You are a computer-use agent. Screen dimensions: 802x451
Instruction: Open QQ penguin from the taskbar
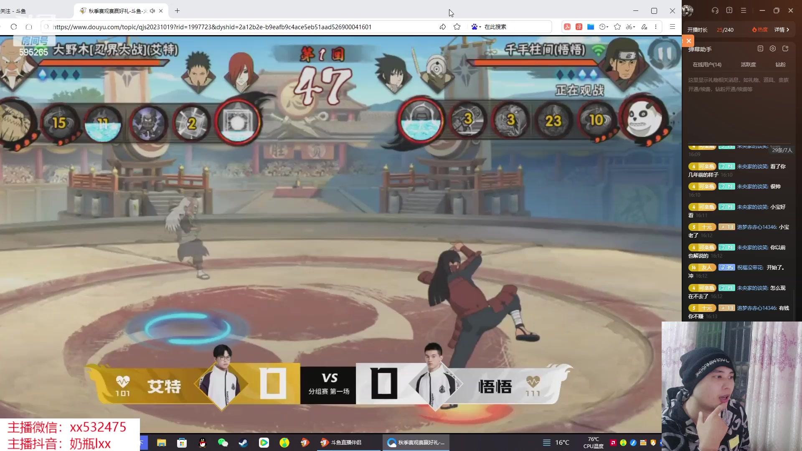point(203,443)
